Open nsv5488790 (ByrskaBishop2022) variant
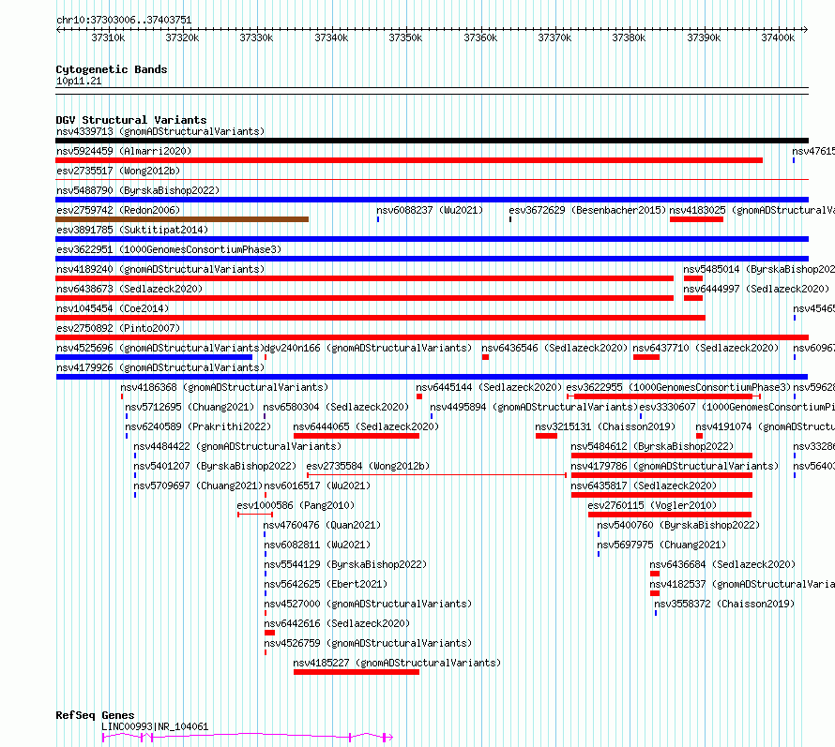The height and width of the screenshot is (747, 835). click(138, 190)
